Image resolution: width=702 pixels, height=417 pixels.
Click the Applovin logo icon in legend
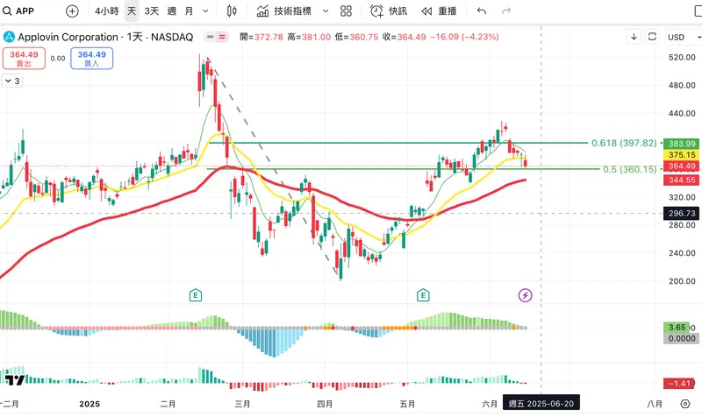[x=9, y=37]
